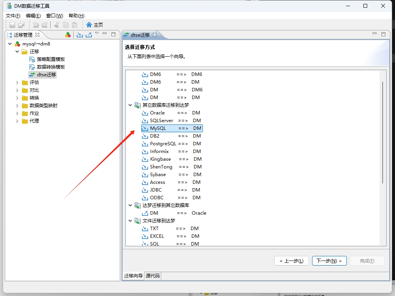Click the wizard list vertical scrollbar

(x=383, y=133)
